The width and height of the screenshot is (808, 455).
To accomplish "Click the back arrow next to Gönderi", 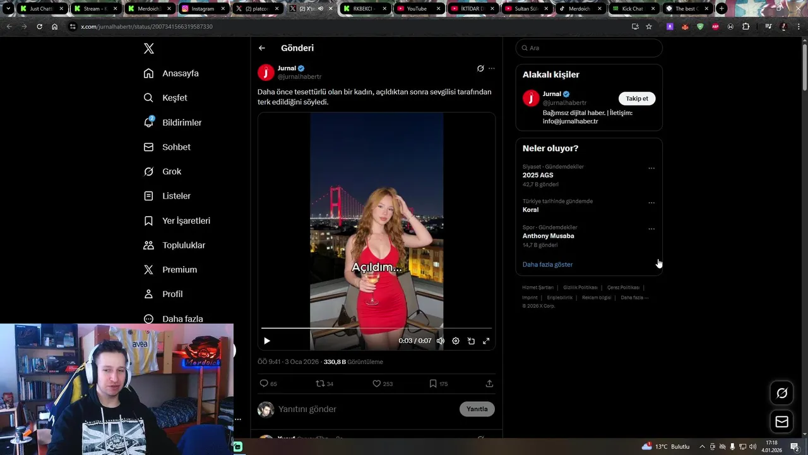I will [x=262, y=48].
